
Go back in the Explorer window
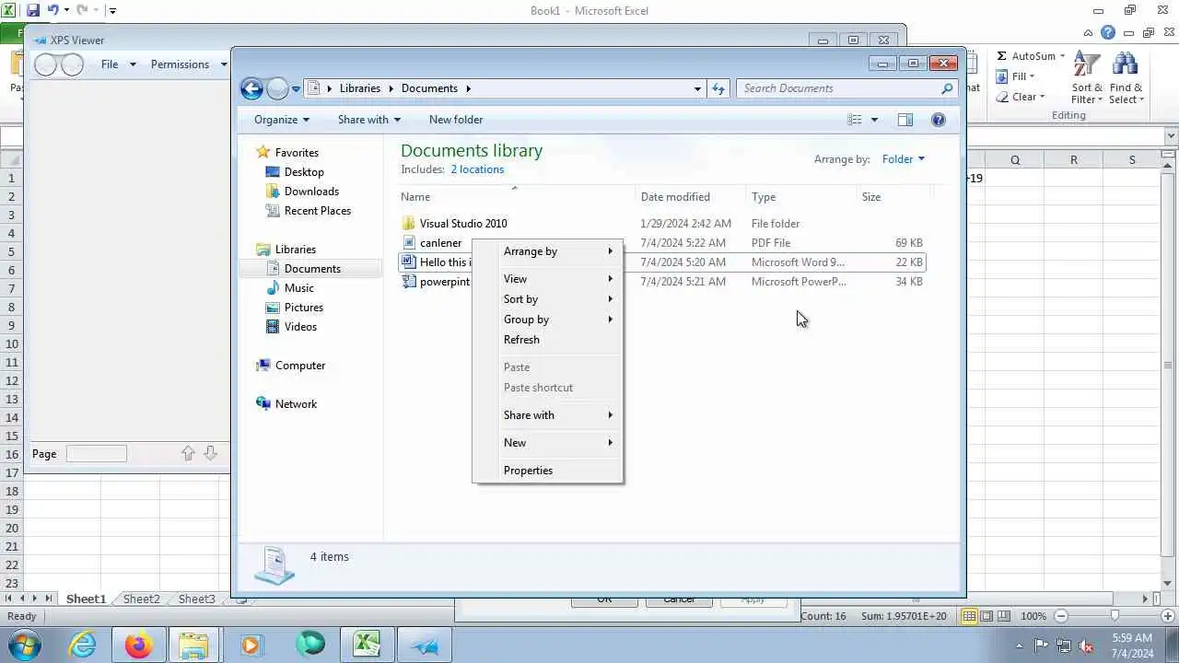[251, 88]
